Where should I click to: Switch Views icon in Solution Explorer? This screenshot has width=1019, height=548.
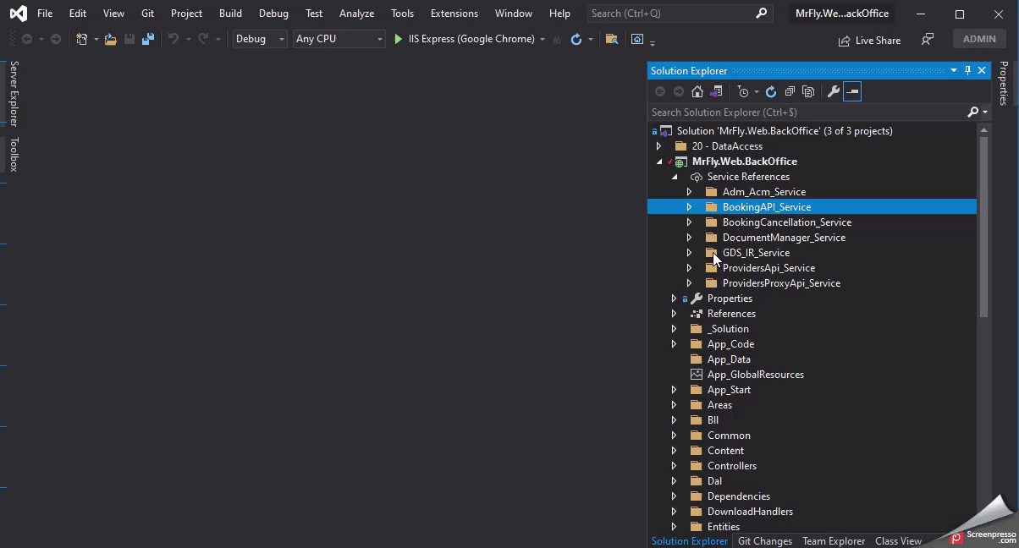tap(716, 91)
